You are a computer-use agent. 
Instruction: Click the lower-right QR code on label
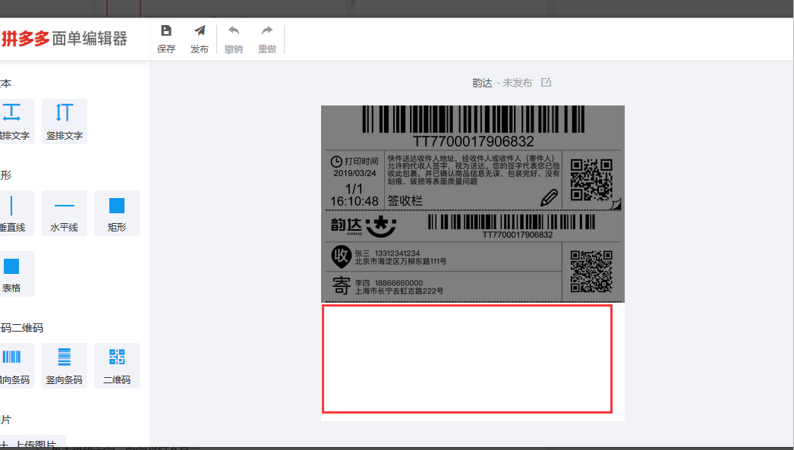pyautogui.click(x=591, y=272)
